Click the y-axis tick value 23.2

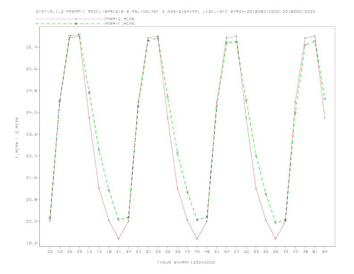click(x=31, y=134)
